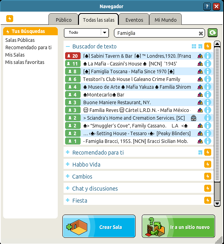Open Mis salas favoritas saved search
The height and width of the screenshot is (244, 224).
[x=25, y=62]
